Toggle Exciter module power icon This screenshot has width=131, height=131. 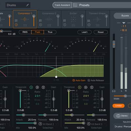(x=65, y=25)
